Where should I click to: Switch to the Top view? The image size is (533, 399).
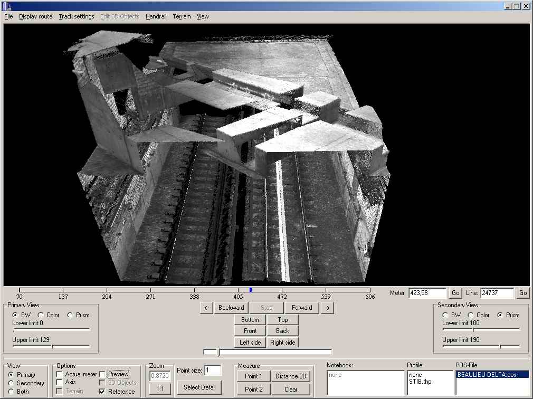pyautogui.click(x=283, y=320)
